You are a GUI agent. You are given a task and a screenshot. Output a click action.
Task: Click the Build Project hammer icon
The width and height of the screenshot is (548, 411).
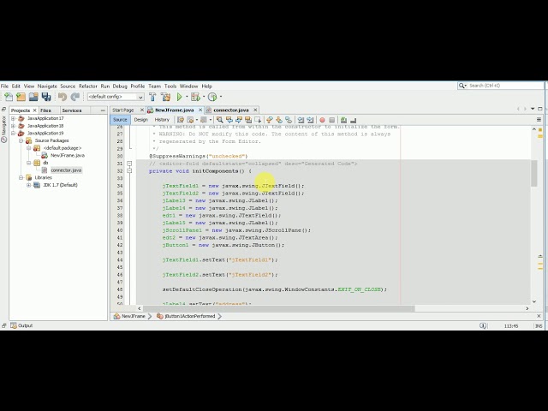(x=152, y=97)
